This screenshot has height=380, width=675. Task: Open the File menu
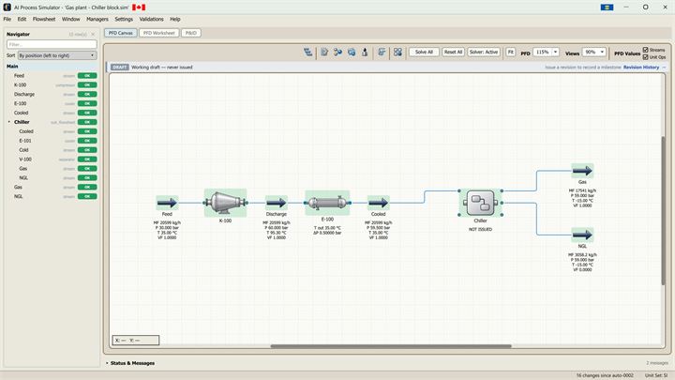(7, 20)
